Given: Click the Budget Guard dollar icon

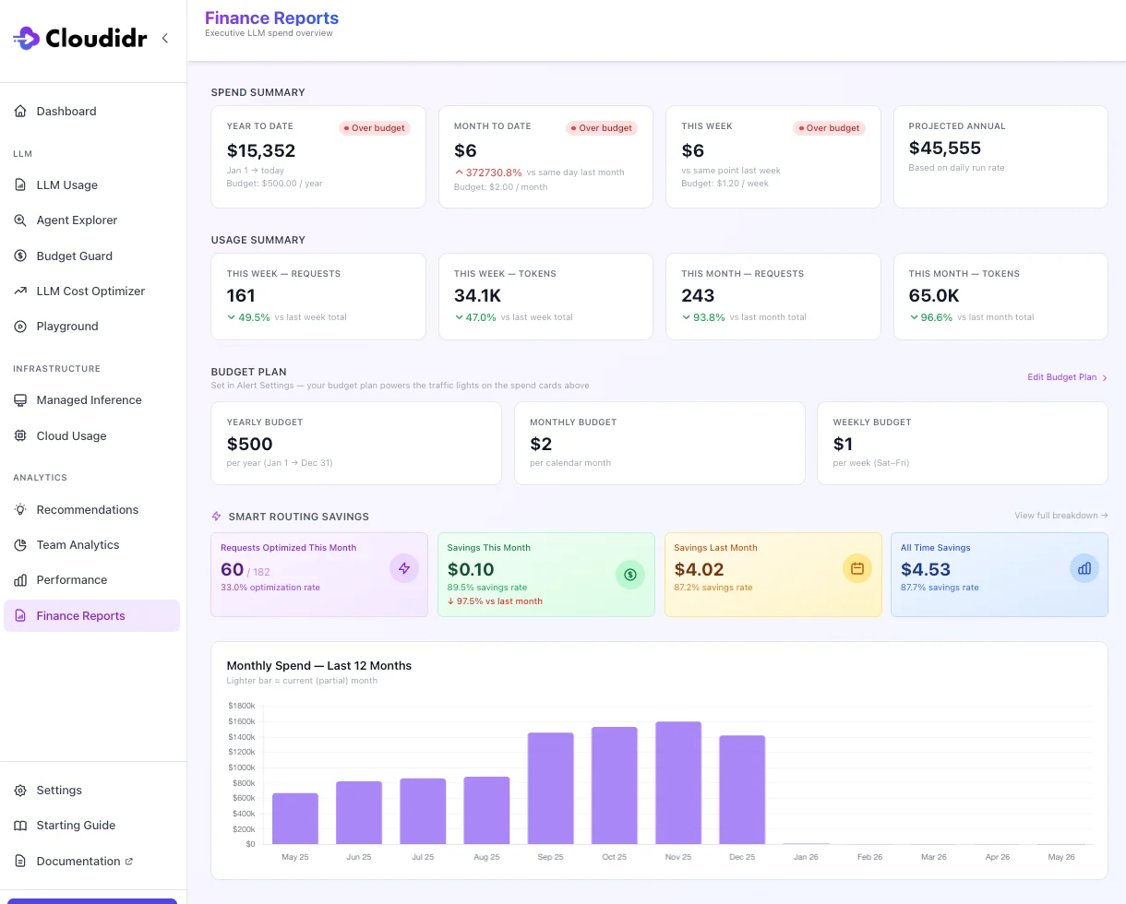Looking at the screenshot, I should (20, 256).
